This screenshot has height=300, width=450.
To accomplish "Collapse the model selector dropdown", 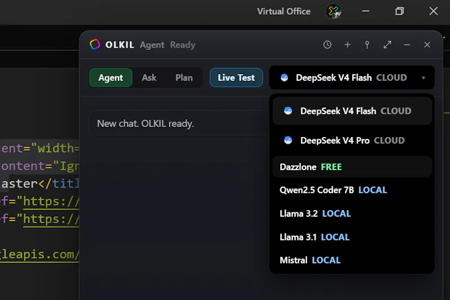I will 352,78.
